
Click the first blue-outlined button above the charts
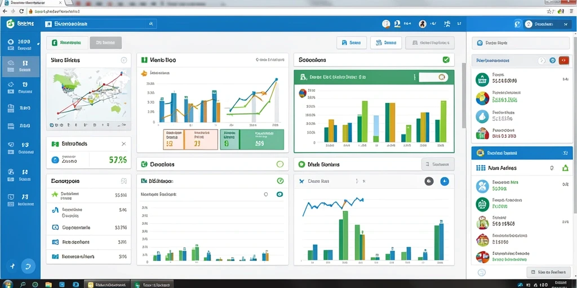point(352,43)
